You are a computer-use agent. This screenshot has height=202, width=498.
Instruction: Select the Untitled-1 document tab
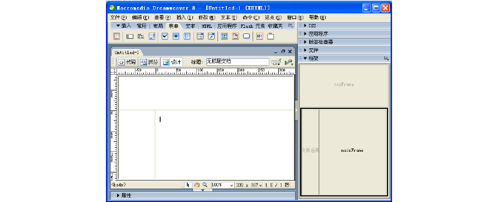click(x=127, y=52)
